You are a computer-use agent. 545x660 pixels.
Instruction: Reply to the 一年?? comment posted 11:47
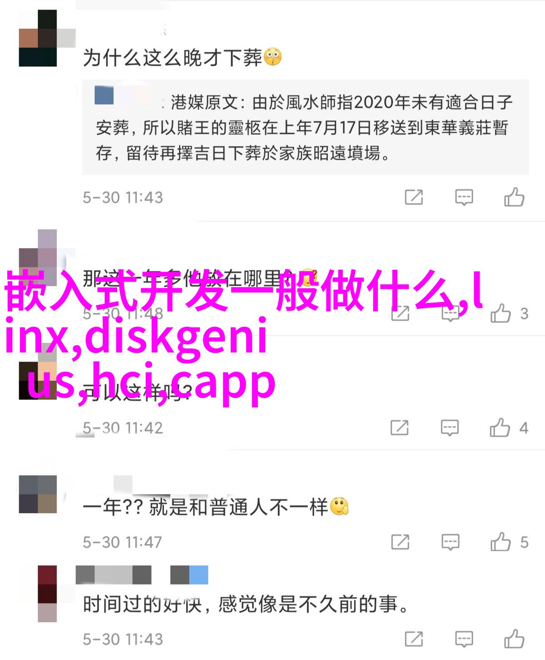tap(450, 542)
